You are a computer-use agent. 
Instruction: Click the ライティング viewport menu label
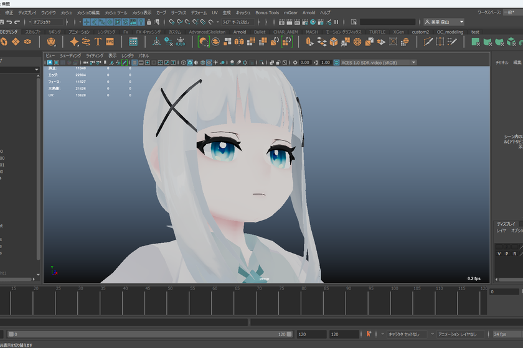pyautogui.click(x=95, y=55)
